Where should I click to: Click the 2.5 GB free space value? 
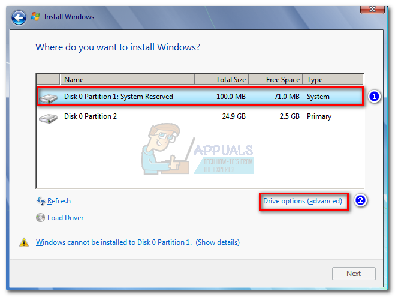(290, 116)
